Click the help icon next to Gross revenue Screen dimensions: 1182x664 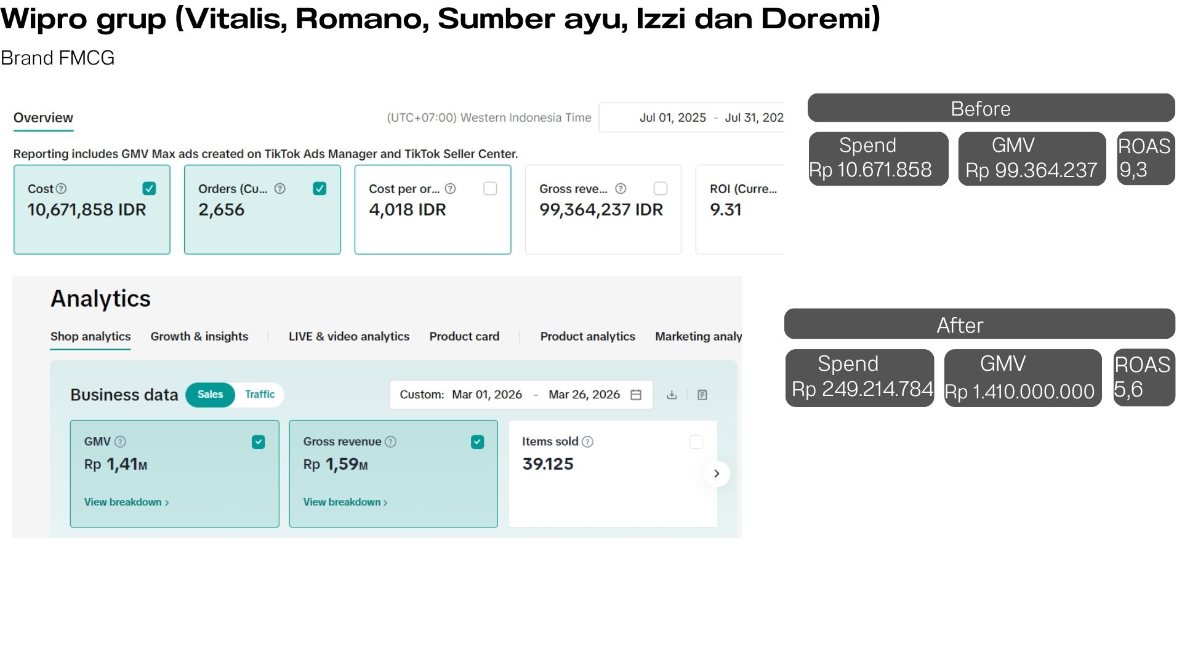click(390, 441)
